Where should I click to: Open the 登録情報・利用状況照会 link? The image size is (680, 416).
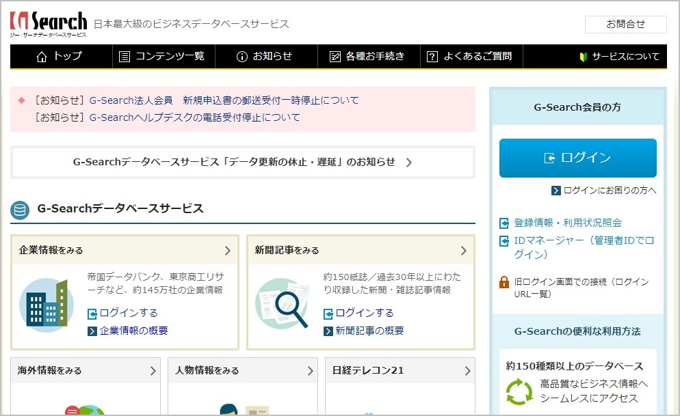click(568, 223)
